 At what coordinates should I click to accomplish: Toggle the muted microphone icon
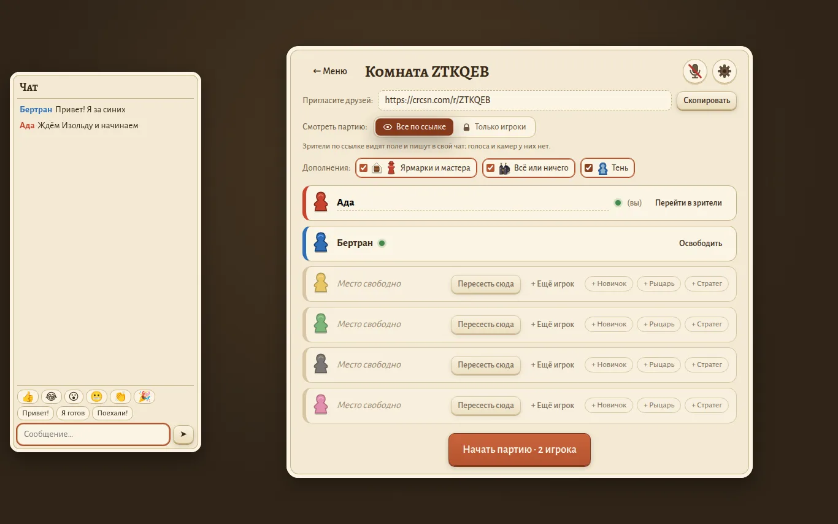click(695, 71)
